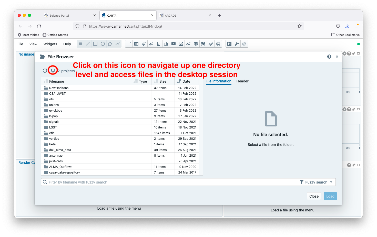Click the filename filter search field
377x237 pixels.
169,182
